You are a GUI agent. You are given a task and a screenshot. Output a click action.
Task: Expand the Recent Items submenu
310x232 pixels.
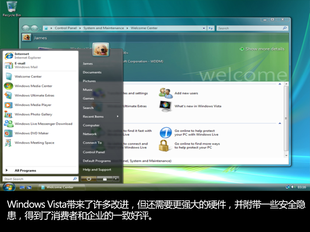click(x=118, y=116)
